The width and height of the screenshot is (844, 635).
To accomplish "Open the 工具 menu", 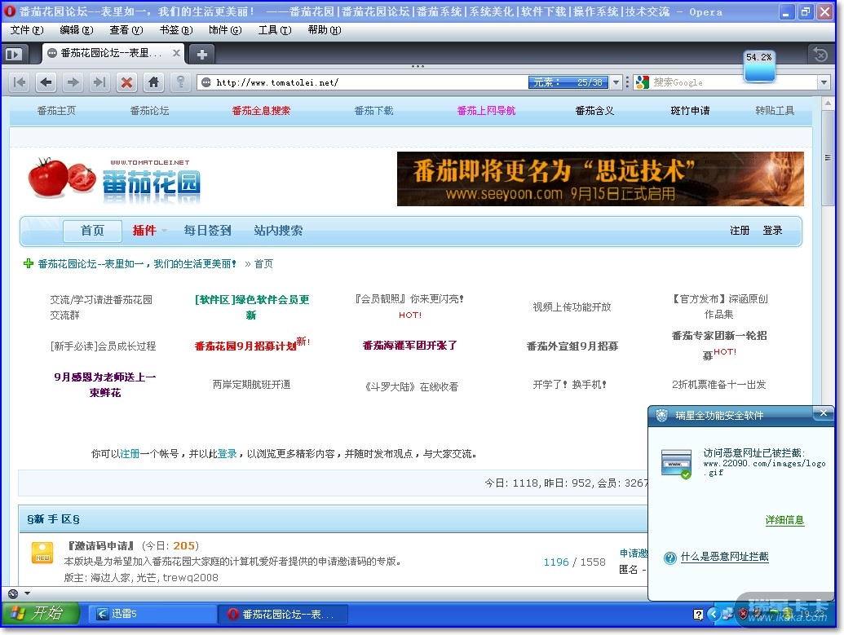I will [x=275, y=30].
